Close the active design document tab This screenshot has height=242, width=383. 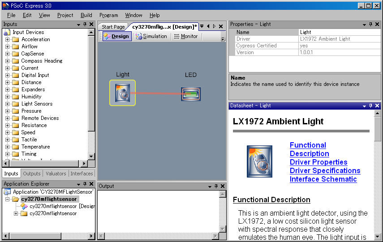click(221, 26)
